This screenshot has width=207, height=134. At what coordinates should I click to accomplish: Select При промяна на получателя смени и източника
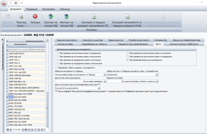pyautogui.click(x=127, y=53)
